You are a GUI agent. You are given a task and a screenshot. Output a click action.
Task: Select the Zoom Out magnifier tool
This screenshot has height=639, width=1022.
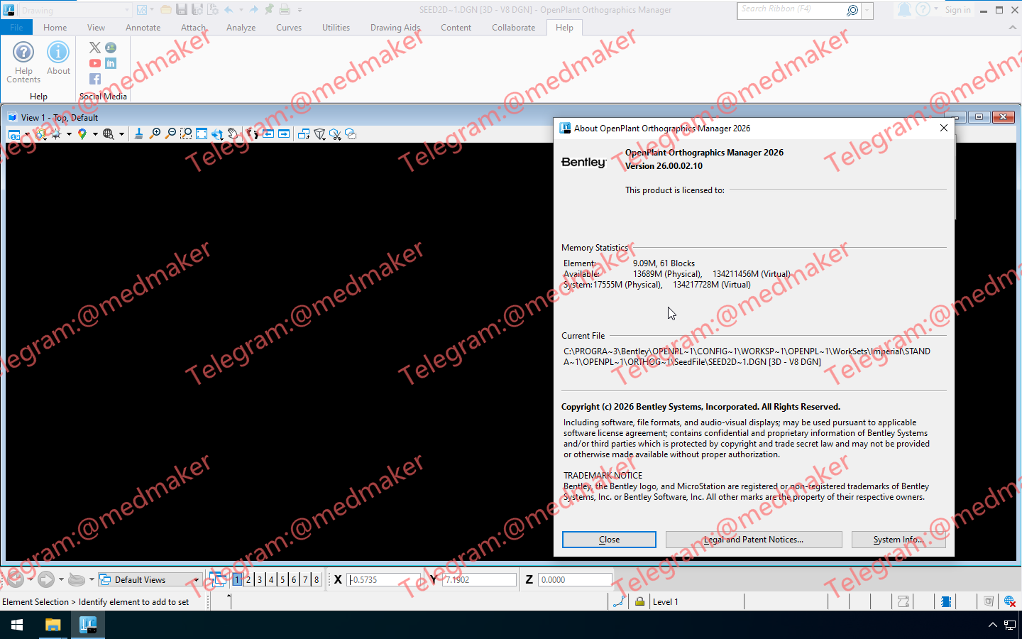pos(170,133)
